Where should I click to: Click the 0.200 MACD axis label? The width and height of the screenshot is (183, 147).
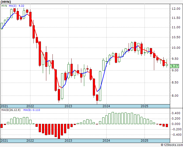point(176,118)
